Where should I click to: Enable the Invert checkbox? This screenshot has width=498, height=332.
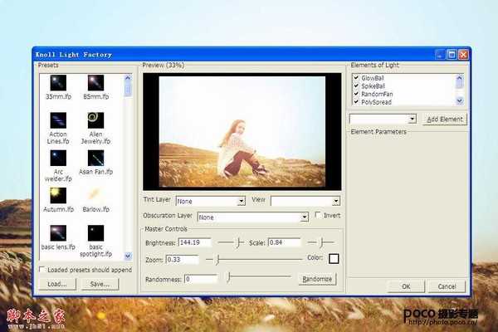coord(318,215)
